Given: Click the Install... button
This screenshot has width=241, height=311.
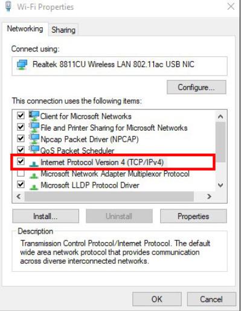Looking at the screenshot, I should [x=45, y=216].
